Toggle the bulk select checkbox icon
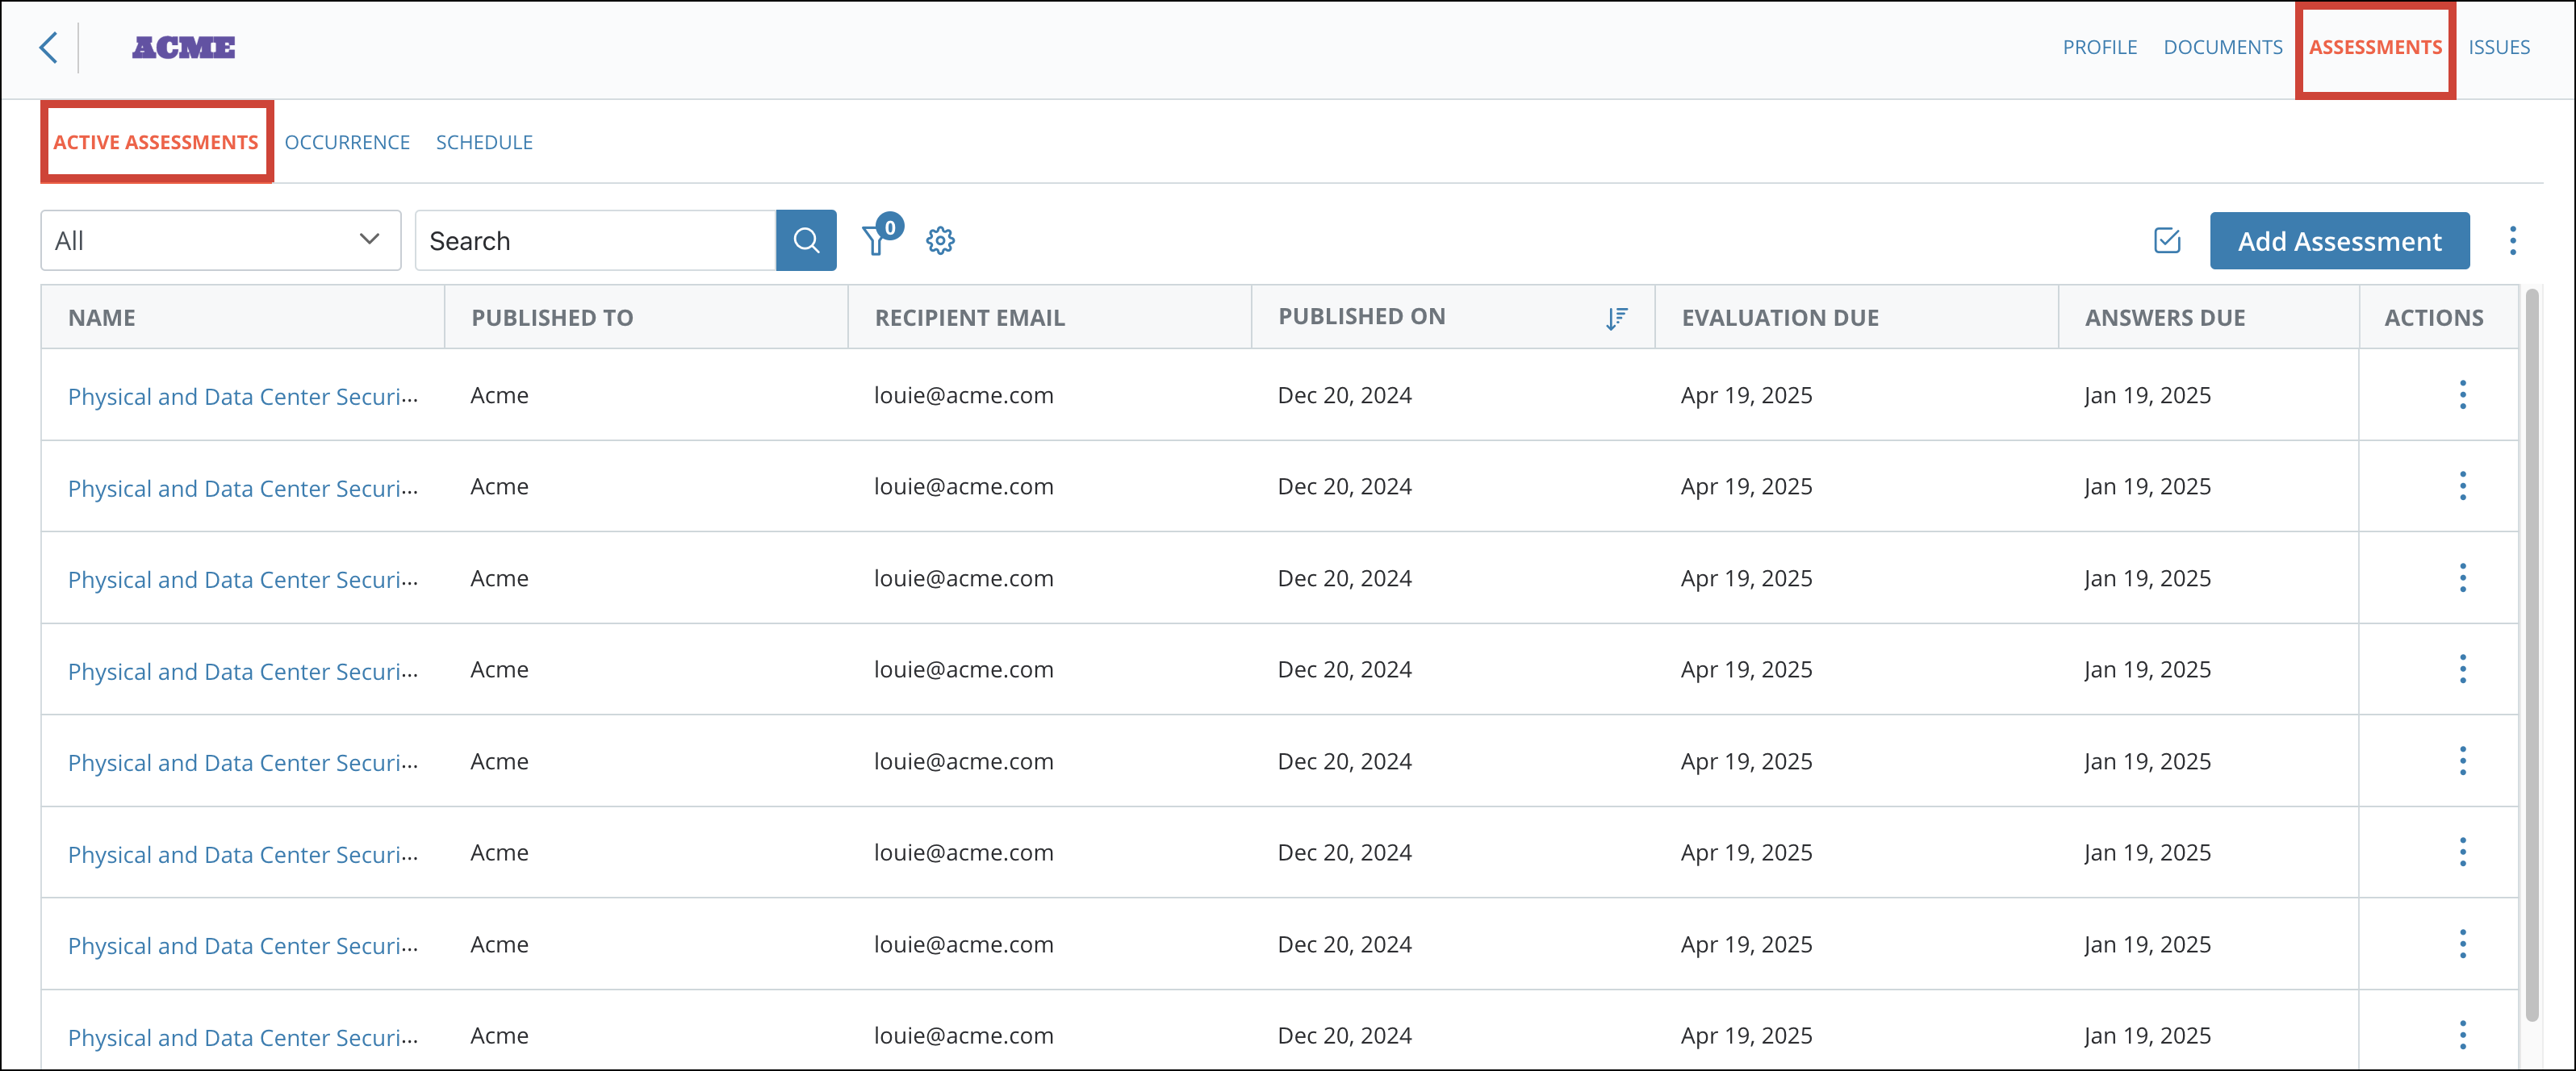This screenshot has width=2576, height=1071. (2167, 241)
